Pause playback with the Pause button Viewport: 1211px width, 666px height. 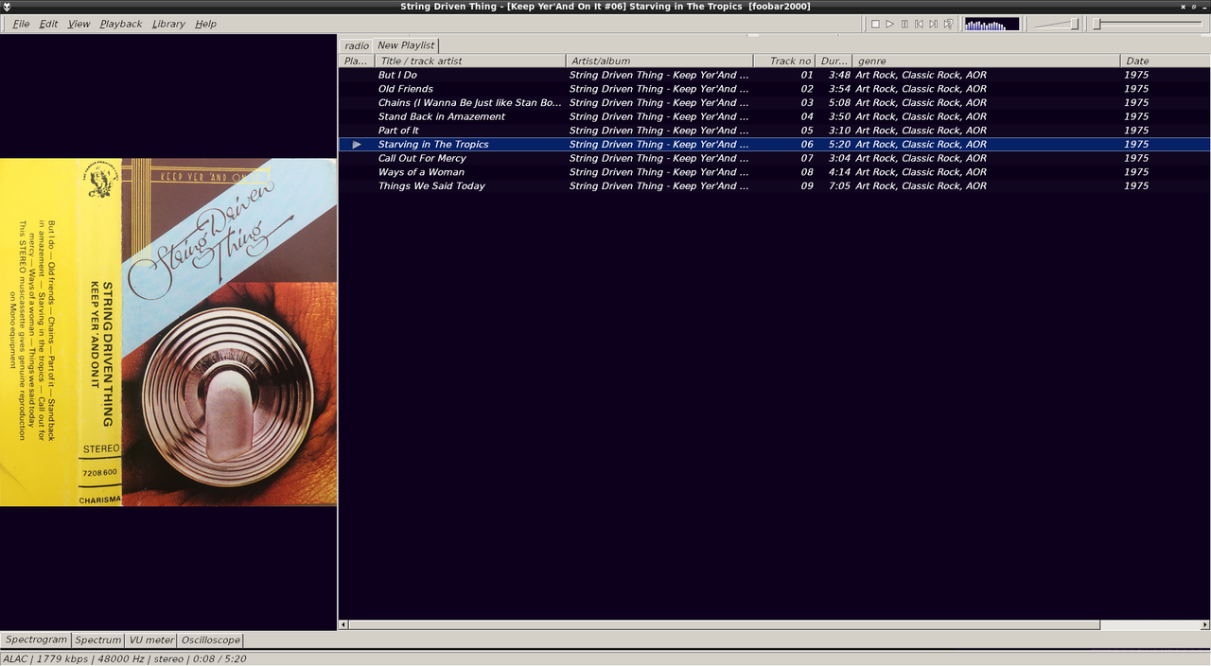(x=904, y=24)
